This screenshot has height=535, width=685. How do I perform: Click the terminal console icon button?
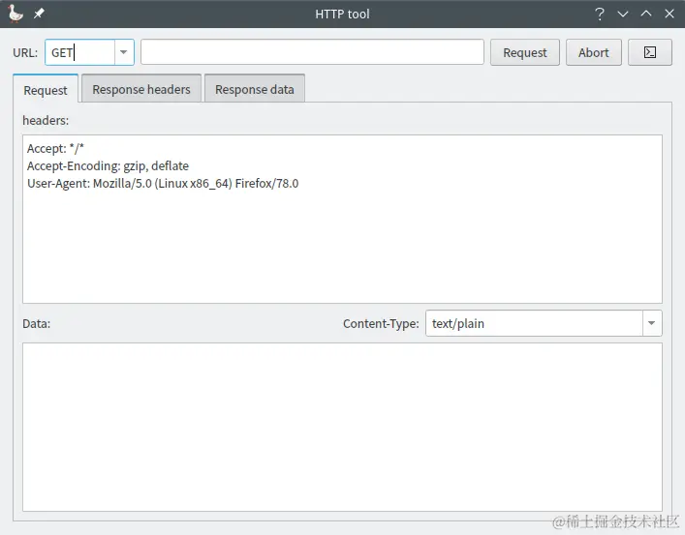(x=649, y=52)
